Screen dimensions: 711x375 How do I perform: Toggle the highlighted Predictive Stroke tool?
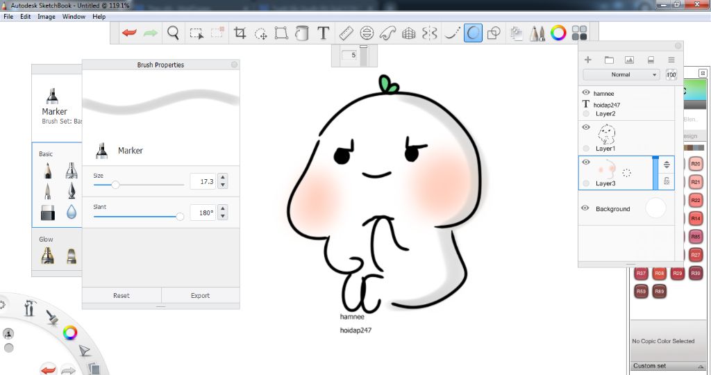(473, 33)
